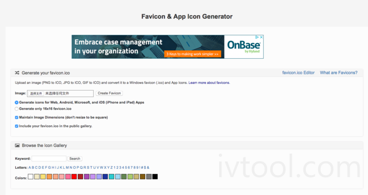This screenshot has width=368, height=195.
Task: Click the choose file button for Image
Action: [36, 93]
